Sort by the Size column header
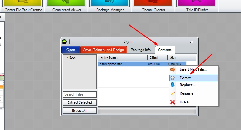This screenshot has height=130, width=241. (177, 58)
